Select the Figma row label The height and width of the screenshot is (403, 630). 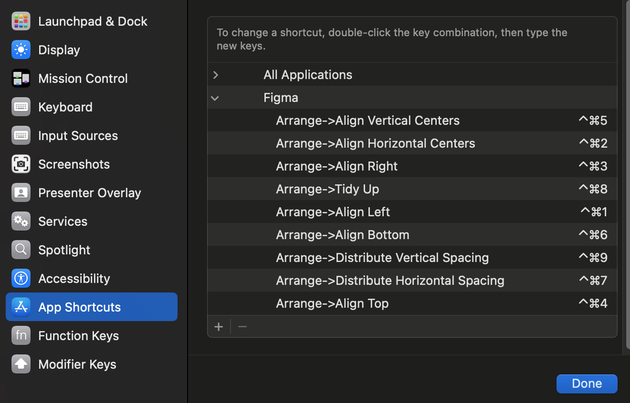click(281, 98)
